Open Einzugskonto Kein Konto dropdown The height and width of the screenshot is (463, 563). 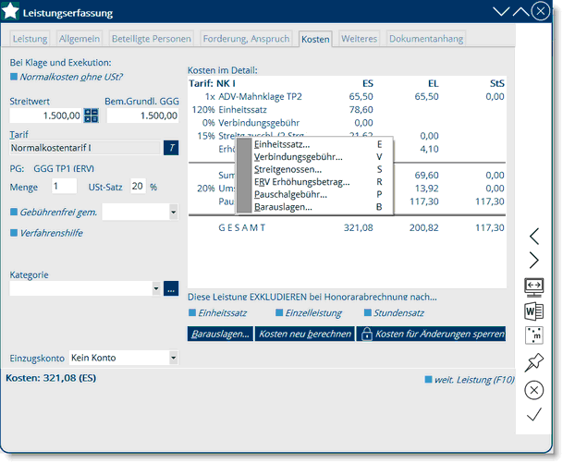pos(174,358)
